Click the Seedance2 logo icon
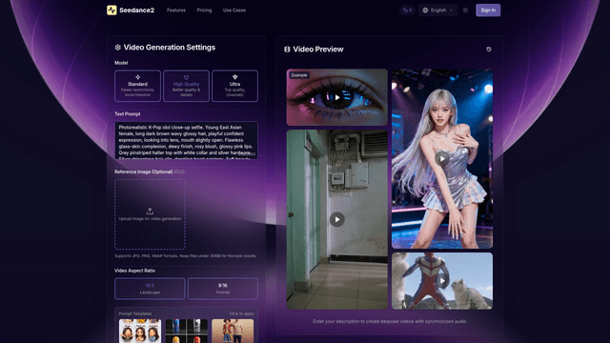Image resolution: width=610 pixels, height=343 pixels. coord(112,10)
